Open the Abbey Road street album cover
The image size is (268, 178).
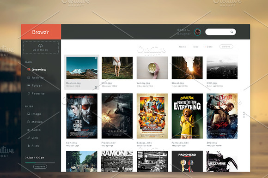tap(82, 161)
